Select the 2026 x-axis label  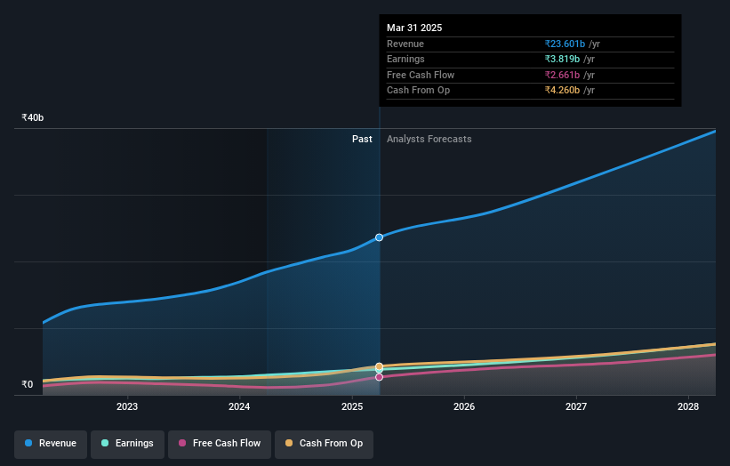click(464, 407)
